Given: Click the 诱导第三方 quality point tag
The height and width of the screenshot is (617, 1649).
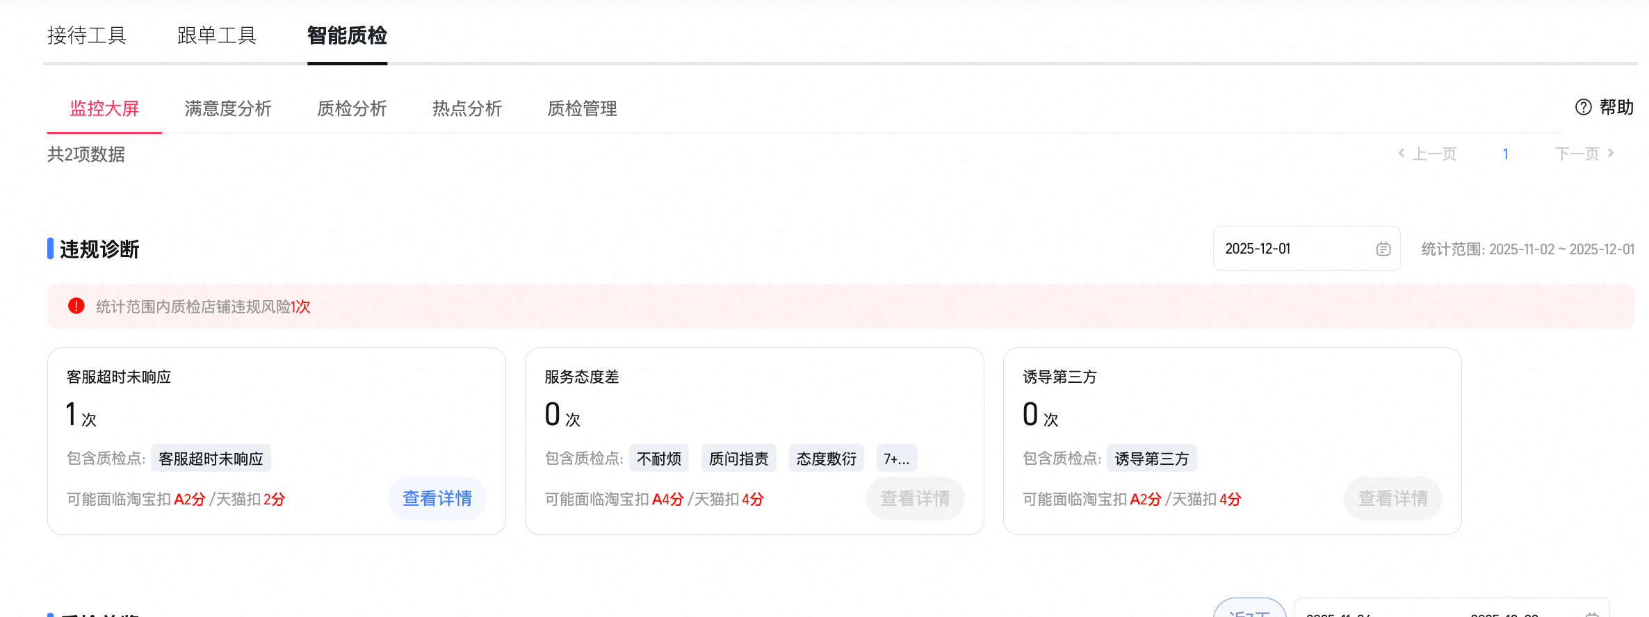Looking at the screenshot, I should (1152, 459).
